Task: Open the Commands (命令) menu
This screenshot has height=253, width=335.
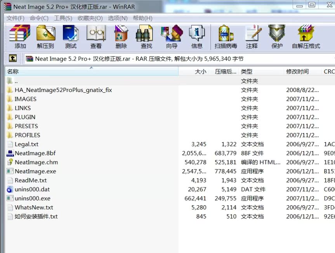Action: pos(39,18)
